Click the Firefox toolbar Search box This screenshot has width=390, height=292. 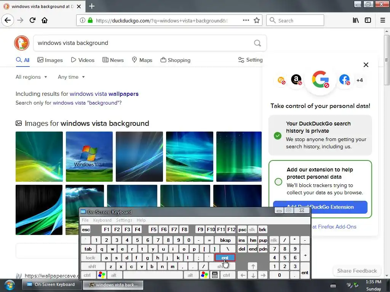(x=295, y=21)
